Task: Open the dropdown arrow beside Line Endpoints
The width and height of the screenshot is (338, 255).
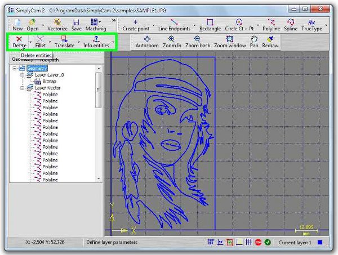Action: click(195, 25)
